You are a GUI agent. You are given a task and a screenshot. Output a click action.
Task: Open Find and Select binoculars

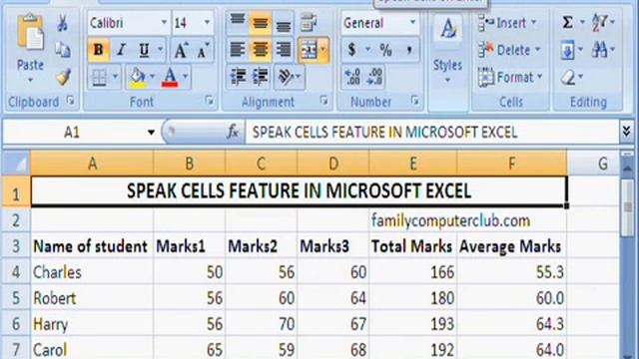(x=603, y=50)
